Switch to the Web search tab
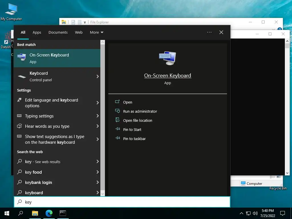This screenshot has height=219, width=292. 79,33
